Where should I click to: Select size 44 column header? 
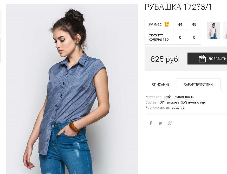(x=180, y=24)
